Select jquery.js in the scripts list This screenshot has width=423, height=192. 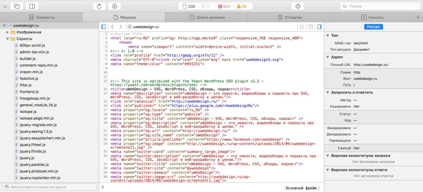click(x=27, y=158)
